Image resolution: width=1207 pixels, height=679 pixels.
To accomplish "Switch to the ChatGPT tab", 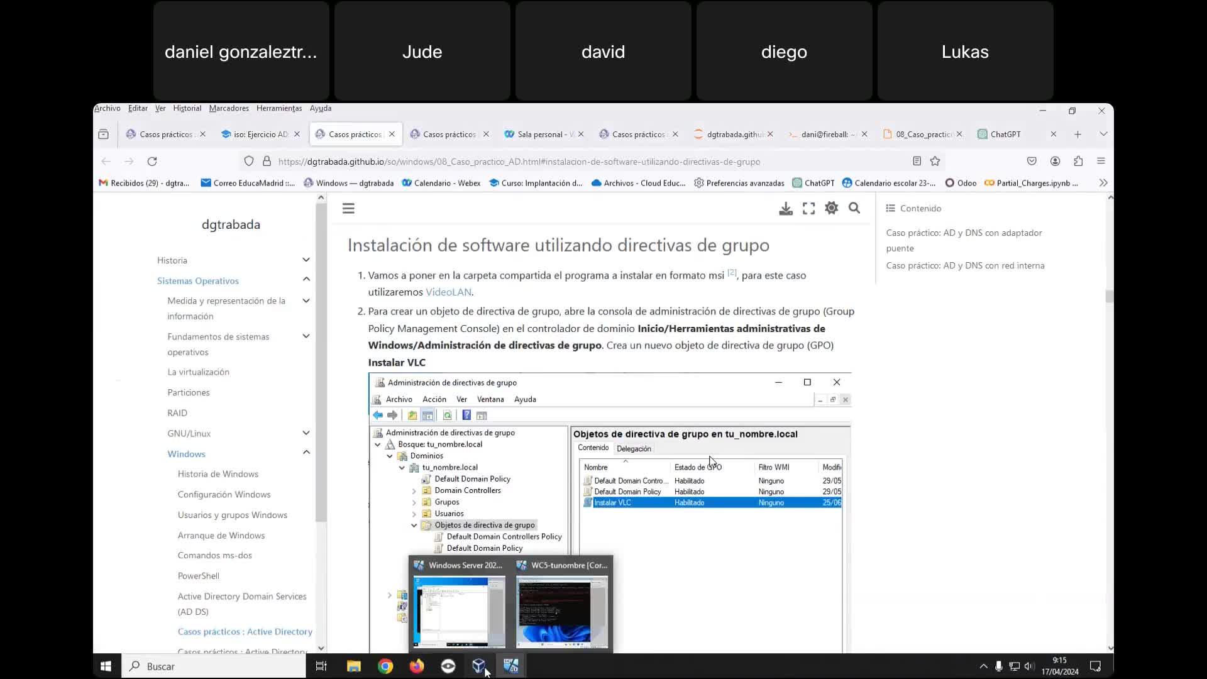I will (x=1005, y=134).
